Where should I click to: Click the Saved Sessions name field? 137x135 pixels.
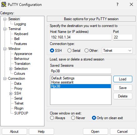click(81, 71)
